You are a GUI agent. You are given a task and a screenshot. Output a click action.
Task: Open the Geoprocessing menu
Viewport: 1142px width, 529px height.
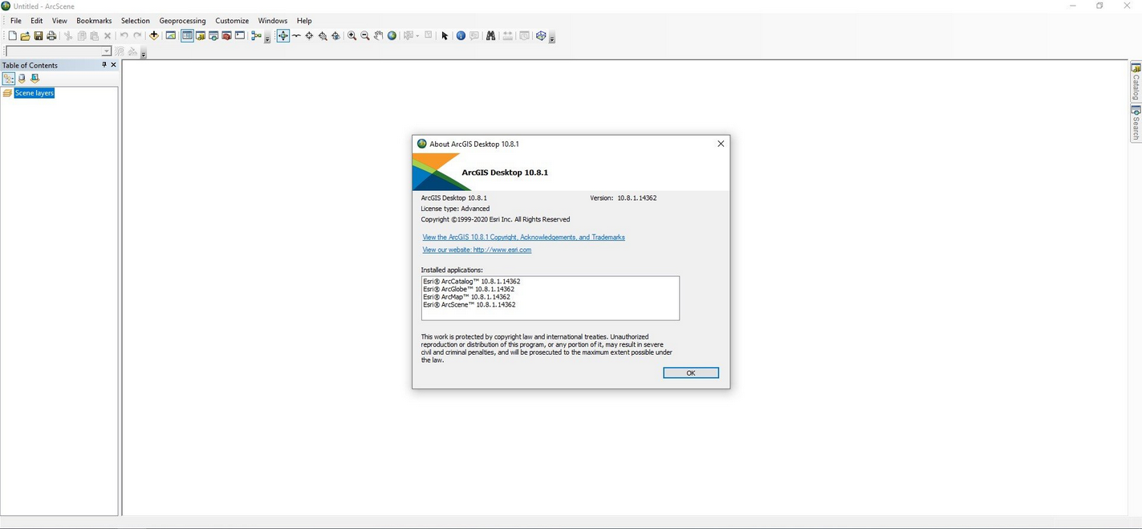183,21
